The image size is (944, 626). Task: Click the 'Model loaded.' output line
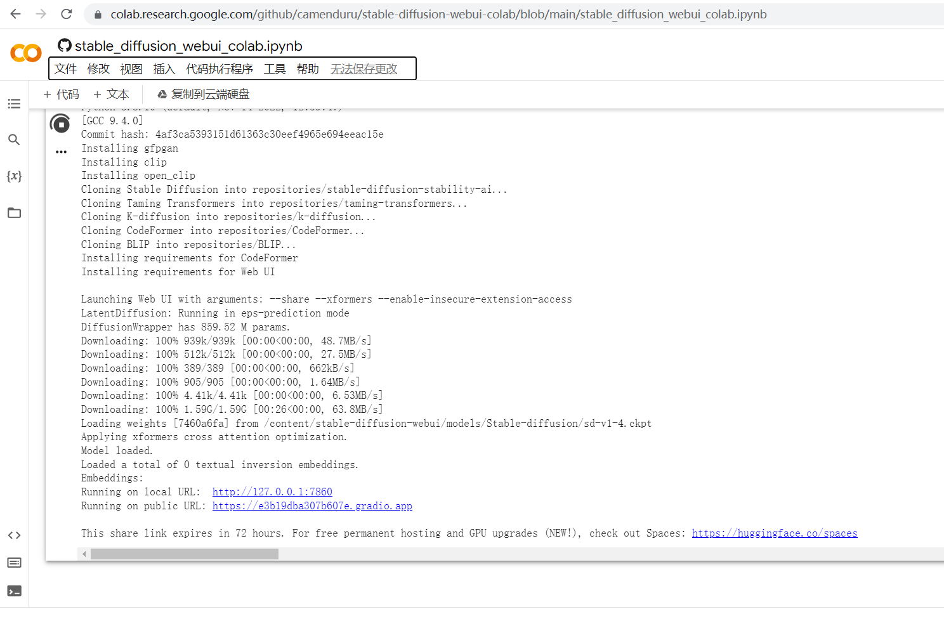tap(117, 451)
